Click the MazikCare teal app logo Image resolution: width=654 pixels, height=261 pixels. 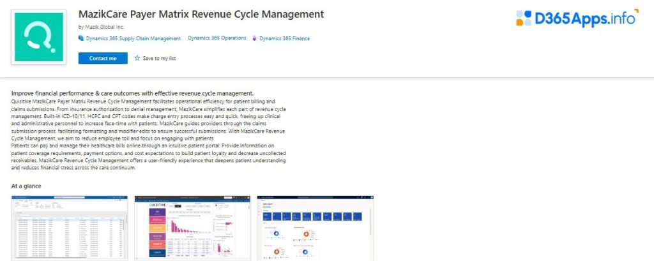coord(39,37)
